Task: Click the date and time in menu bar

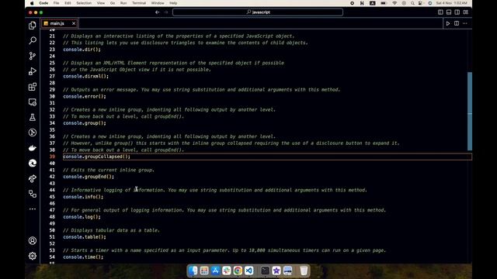Action: point(451,3)
